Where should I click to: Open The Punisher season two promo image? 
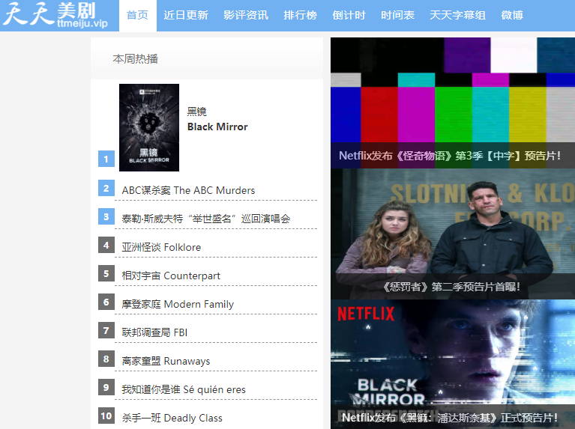point(453,234)
